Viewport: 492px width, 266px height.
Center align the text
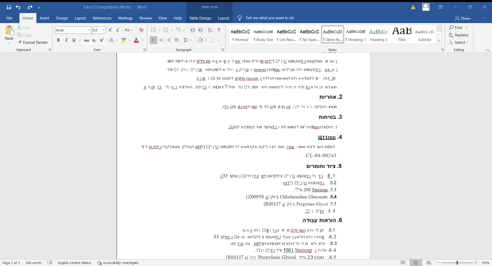161,40
